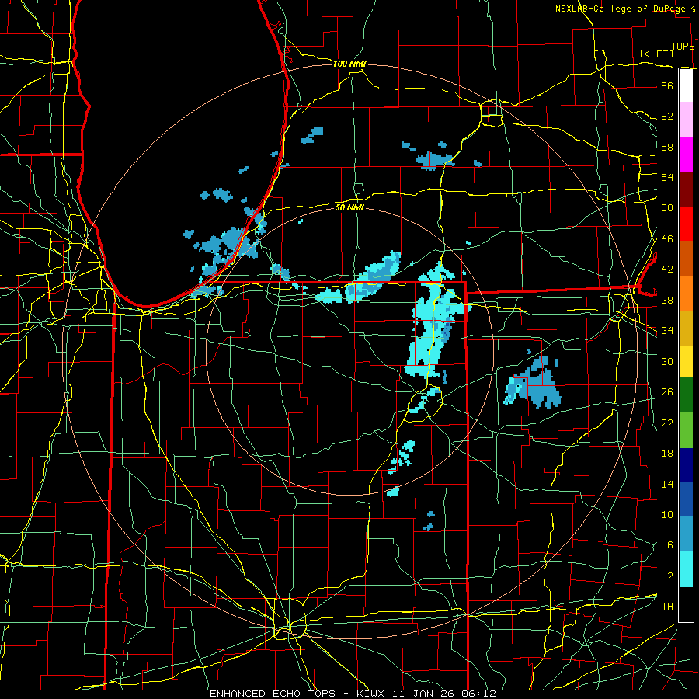Select the white swatch in the legend
The height and width of the screenshot is (699, 699).
point(686,85)
